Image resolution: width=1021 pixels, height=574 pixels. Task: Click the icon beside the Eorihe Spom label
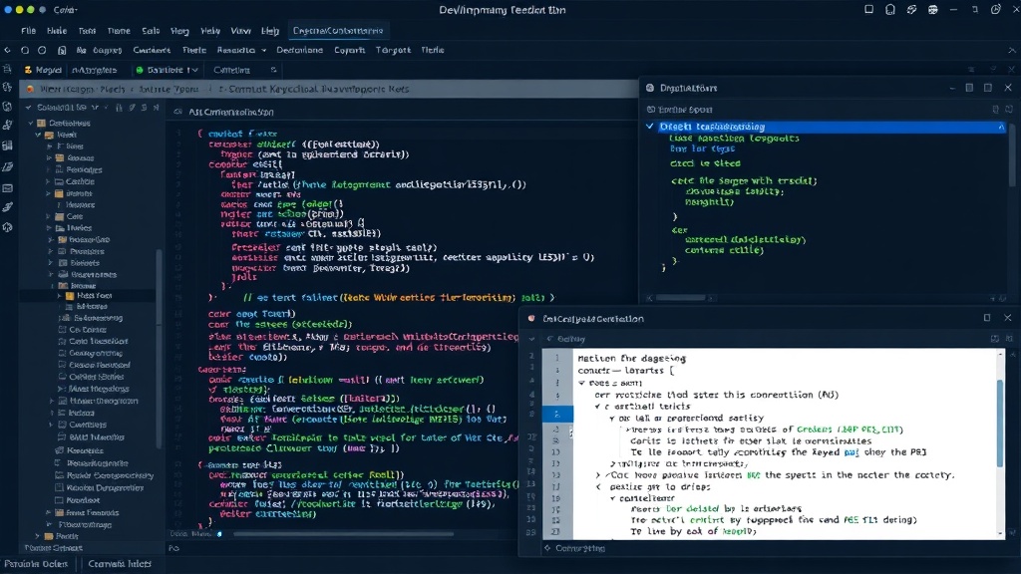click(x=650, y=110)
